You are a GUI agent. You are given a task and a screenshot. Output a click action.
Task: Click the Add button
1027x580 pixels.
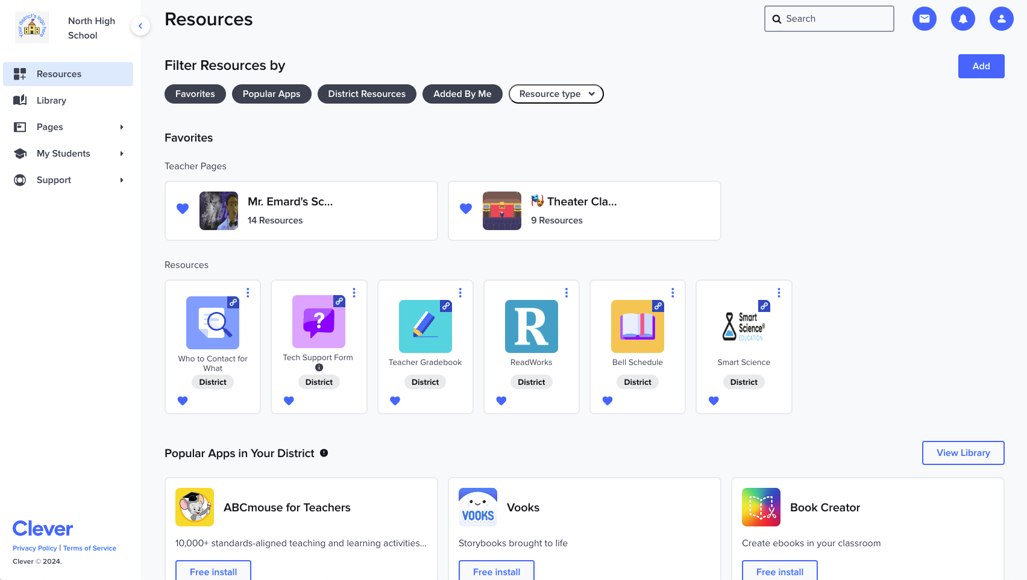[981, 66]
